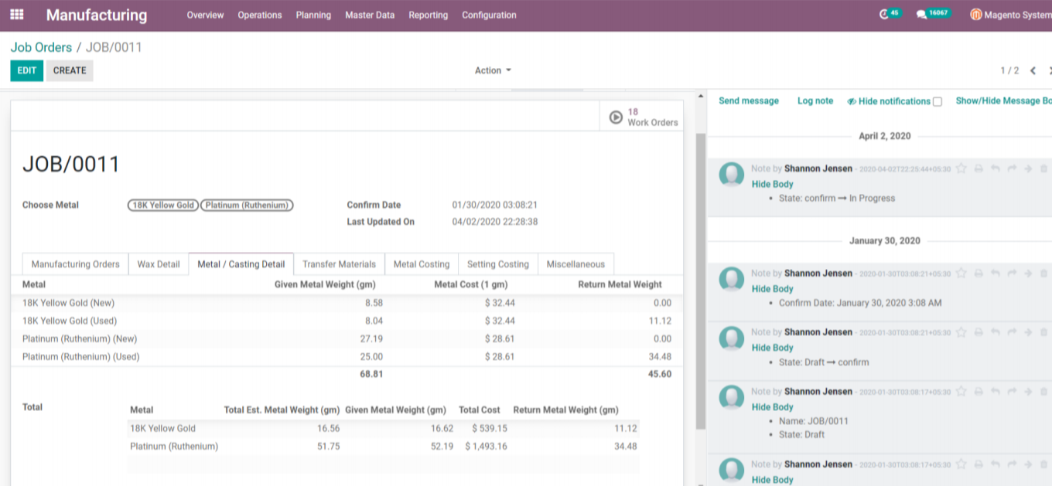Screen dimensions: 1052x486
Task: Print the 'Confirm Date' note
Action: pos(979,274)
